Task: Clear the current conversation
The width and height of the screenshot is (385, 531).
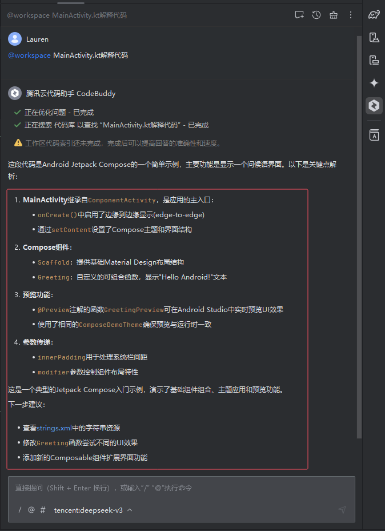Action: coord(334,15)
